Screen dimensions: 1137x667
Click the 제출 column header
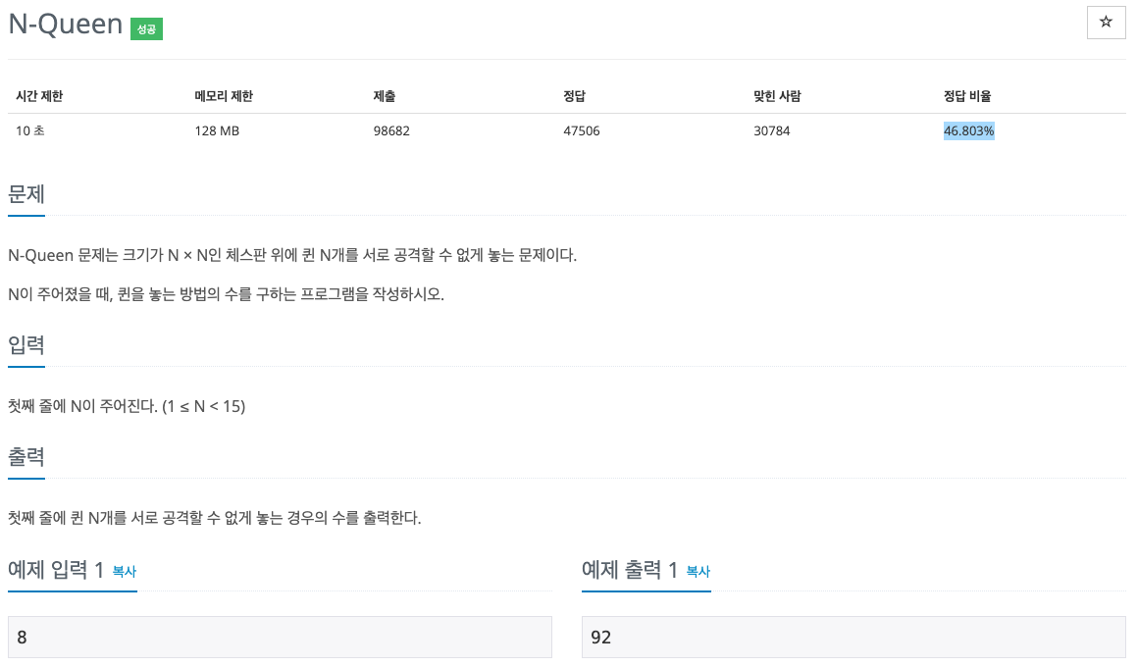[385, 96]
